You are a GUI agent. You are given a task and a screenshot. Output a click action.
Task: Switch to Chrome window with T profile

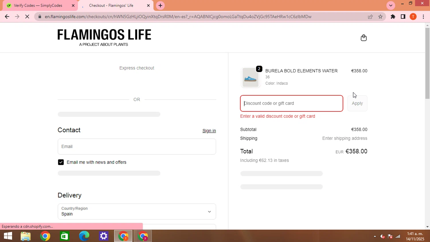[123, 236]
